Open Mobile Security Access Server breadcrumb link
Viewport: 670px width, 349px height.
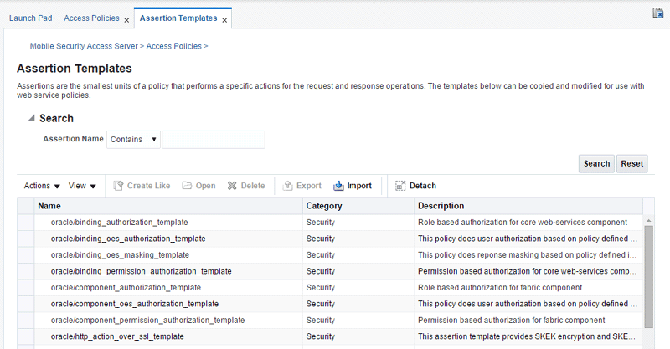[x=84, y=46]
